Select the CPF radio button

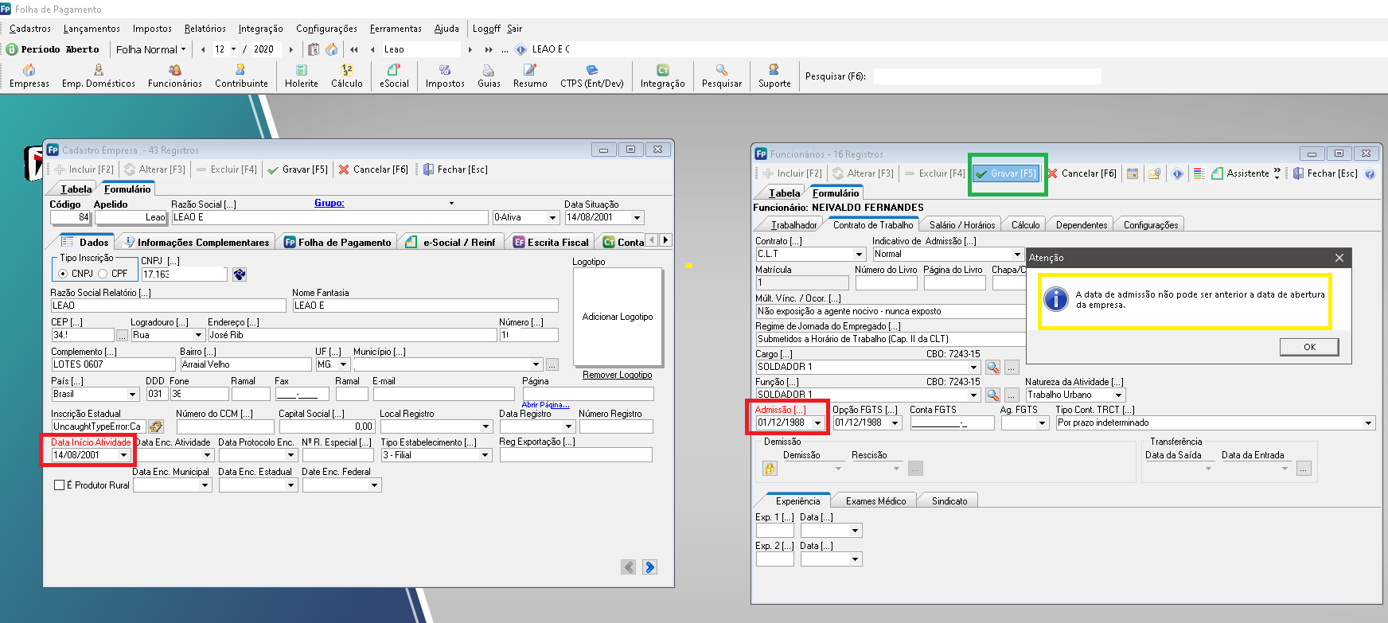pyautogui.click(x=103, y=274)
